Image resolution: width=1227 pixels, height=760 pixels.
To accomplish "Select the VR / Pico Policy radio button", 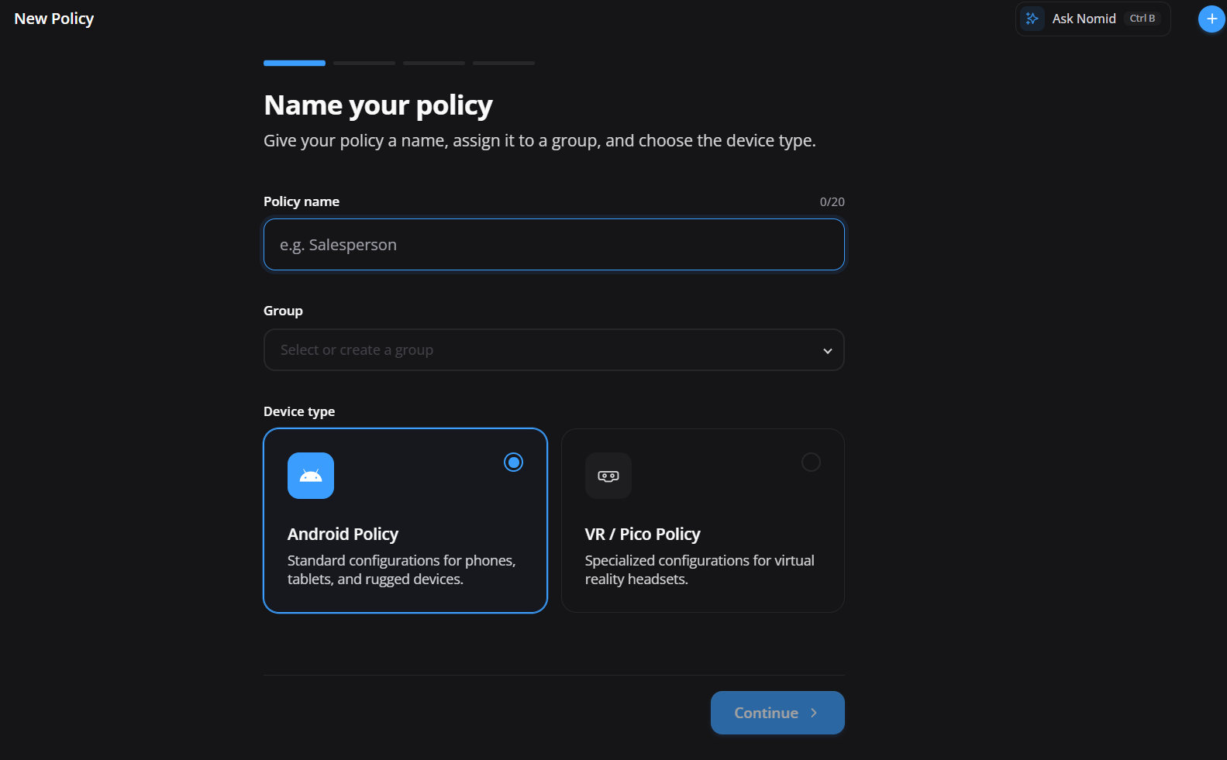I will coord(811,463).
